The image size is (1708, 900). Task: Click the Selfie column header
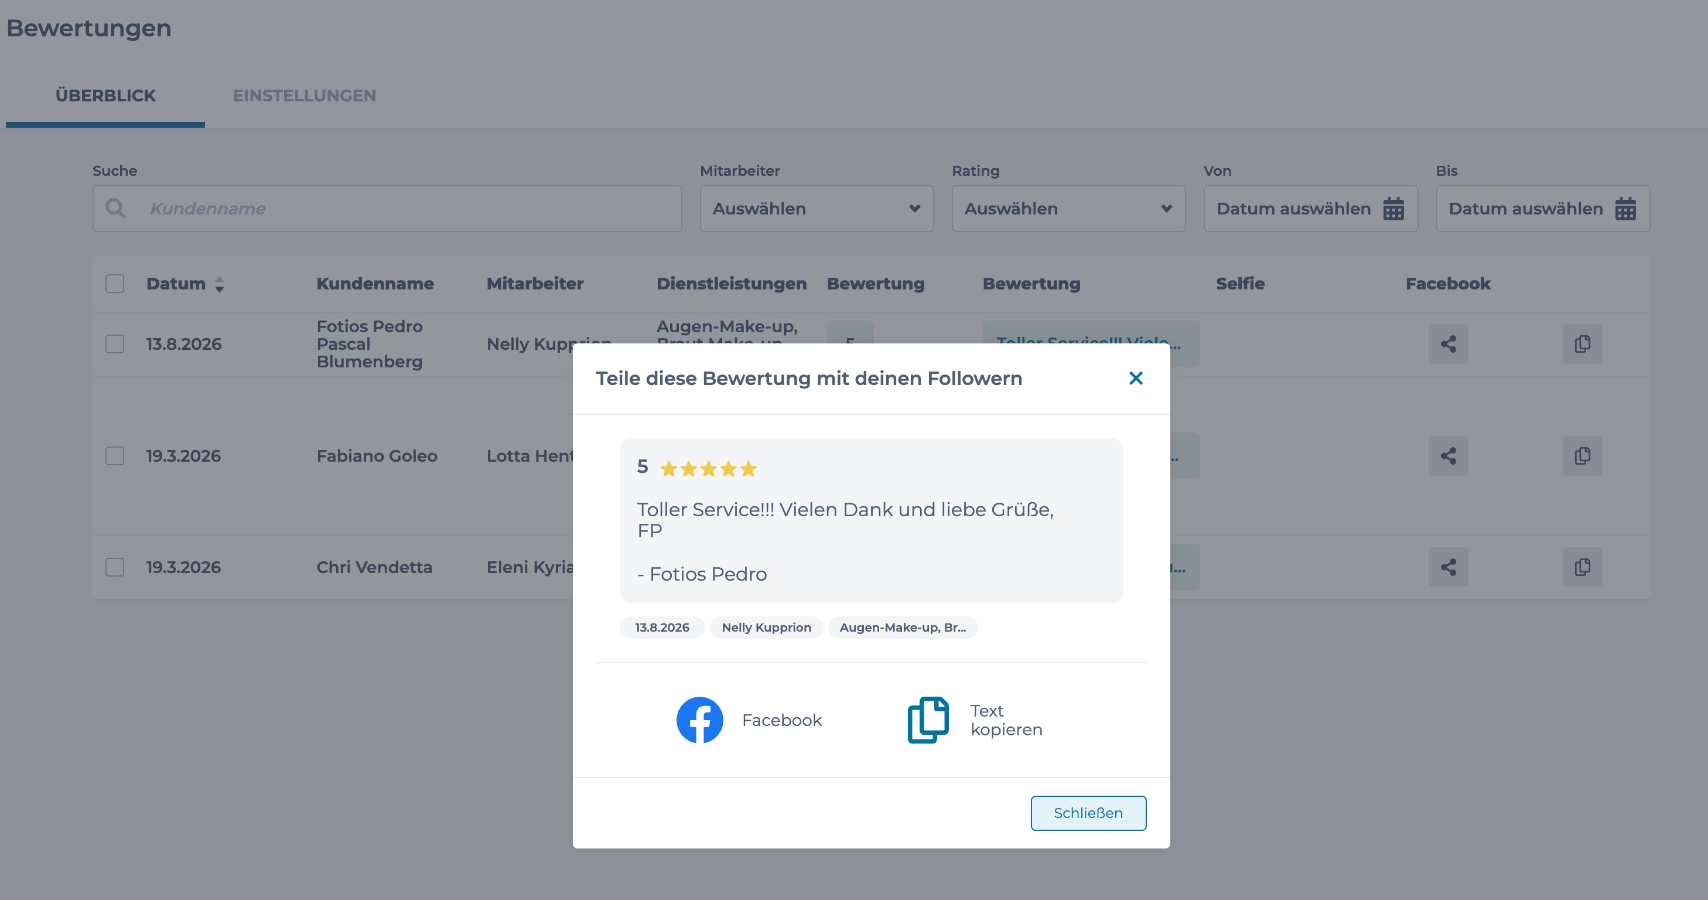coord(1240,284)
